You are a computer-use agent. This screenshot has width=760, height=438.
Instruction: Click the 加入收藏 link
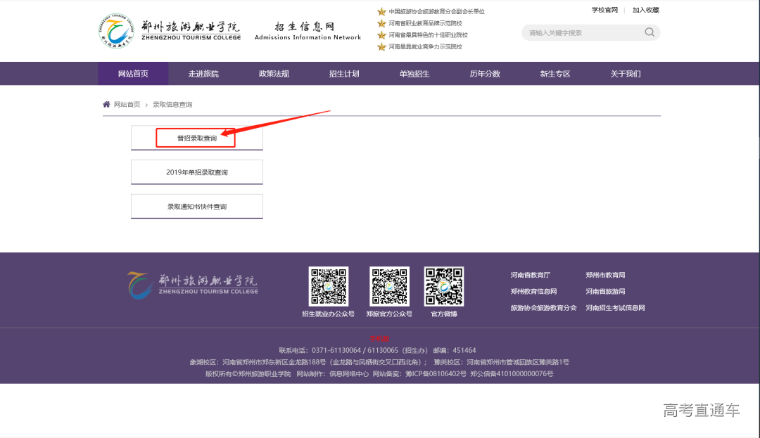click(645, 10)
